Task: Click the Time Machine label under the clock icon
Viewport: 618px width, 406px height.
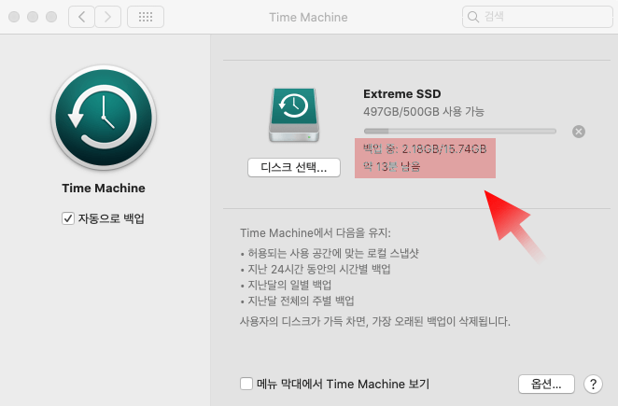Action: tap(104, 188)
